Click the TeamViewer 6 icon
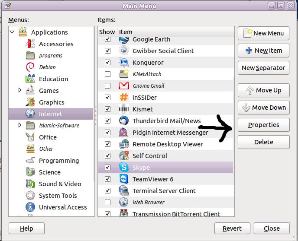Viewport: 298px width, 241px height. tap(124, 179)
